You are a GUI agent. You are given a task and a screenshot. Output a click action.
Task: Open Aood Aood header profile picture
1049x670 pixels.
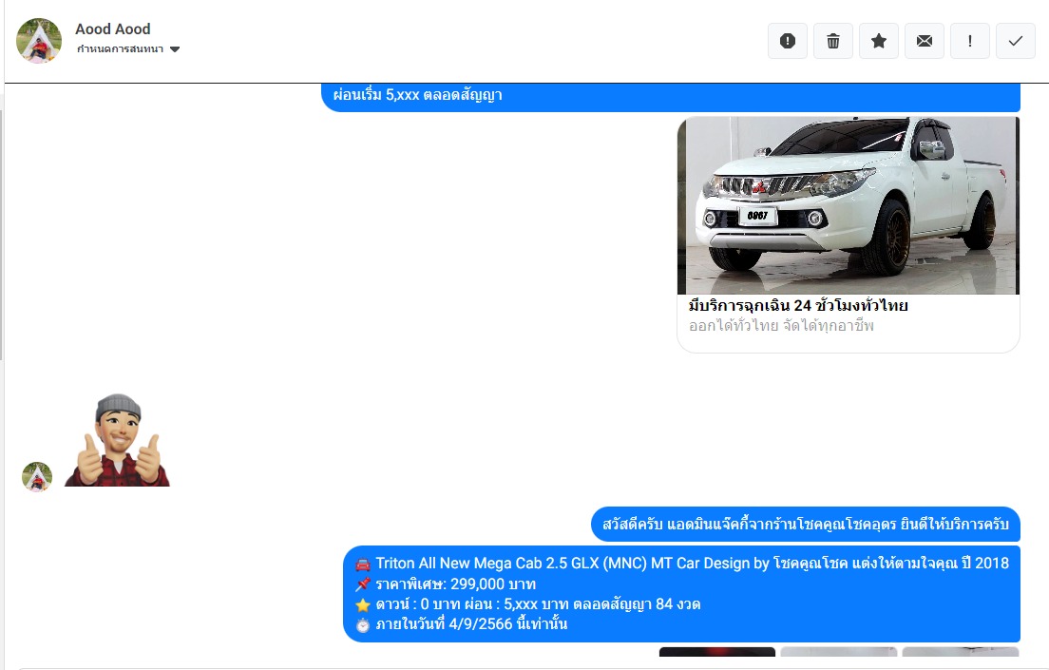tap(39, 40)
